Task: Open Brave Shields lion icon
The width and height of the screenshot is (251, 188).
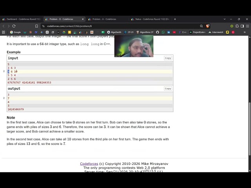Action: point(207,26)
